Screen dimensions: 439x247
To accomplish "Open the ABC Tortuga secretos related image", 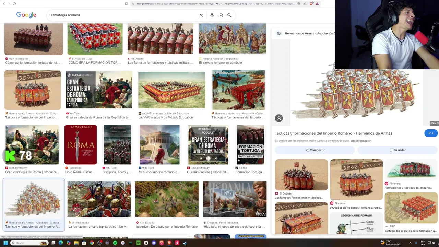I will tap(411, 208).
